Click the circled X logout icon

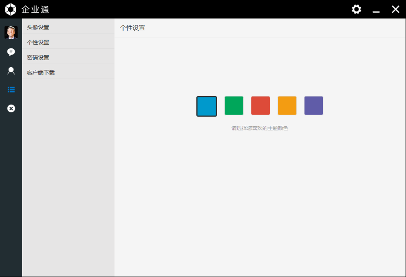(x=11, y=108)
